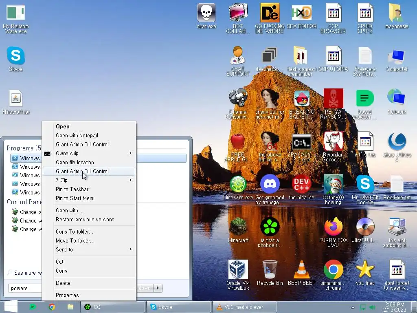Expand the Ownership submenu
The width and height of the screenshot is (417, 313).
pos(89,153)
